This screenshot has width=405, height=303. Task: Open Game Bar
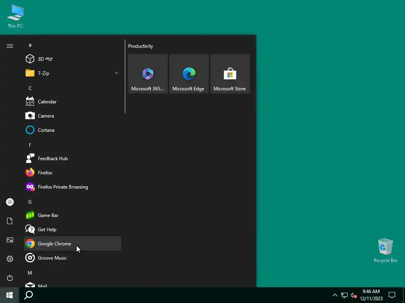pyautogui.click(x=72, y=215)
